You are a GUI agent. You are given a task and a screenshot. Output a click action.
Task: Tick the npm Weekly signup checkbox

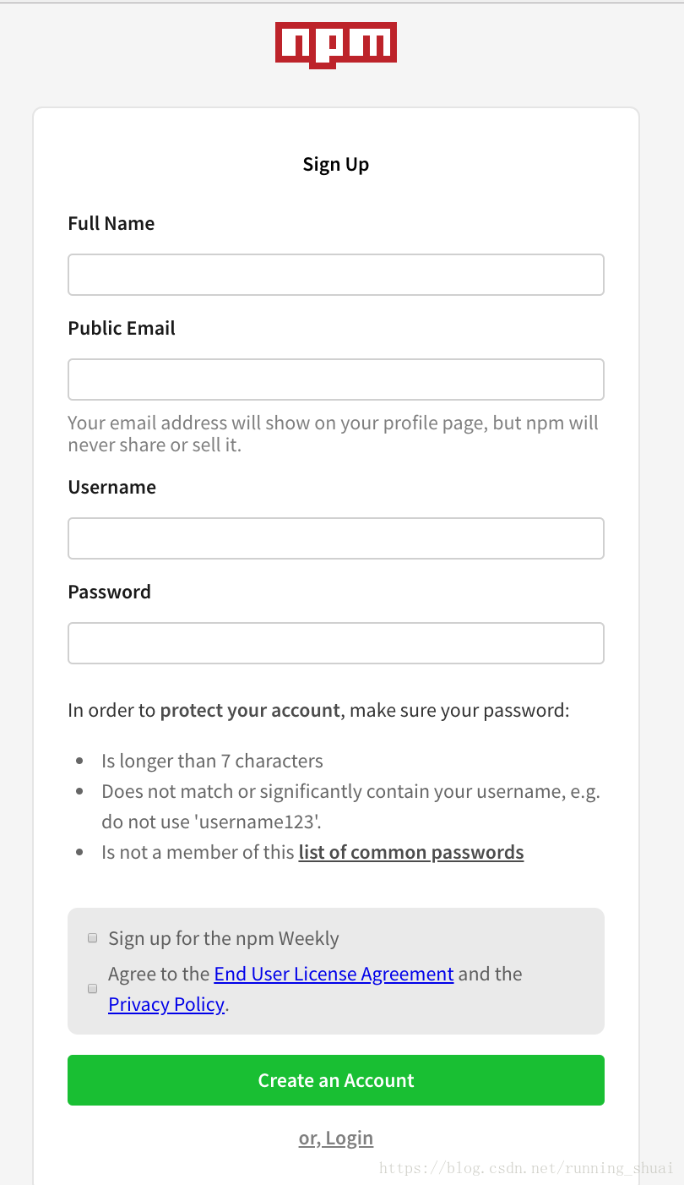(93, 938)
